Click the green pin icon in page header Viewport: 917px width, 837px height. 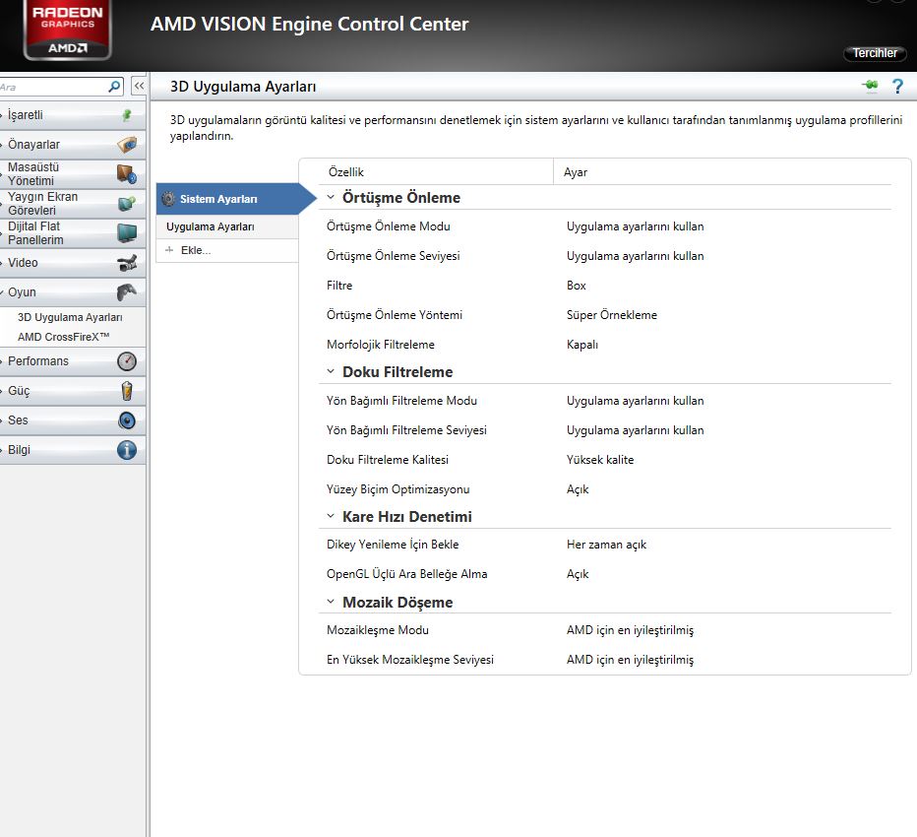click(x=870, y=86)
